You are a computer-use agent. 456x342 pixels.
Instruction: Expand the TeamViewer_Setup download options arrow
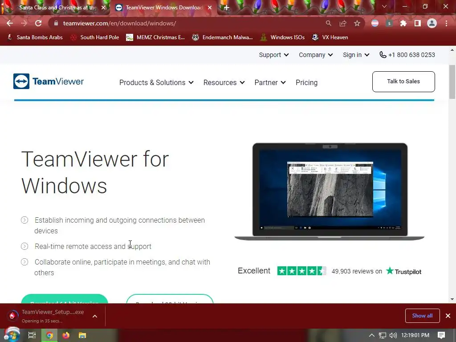[x=95, y=316]
